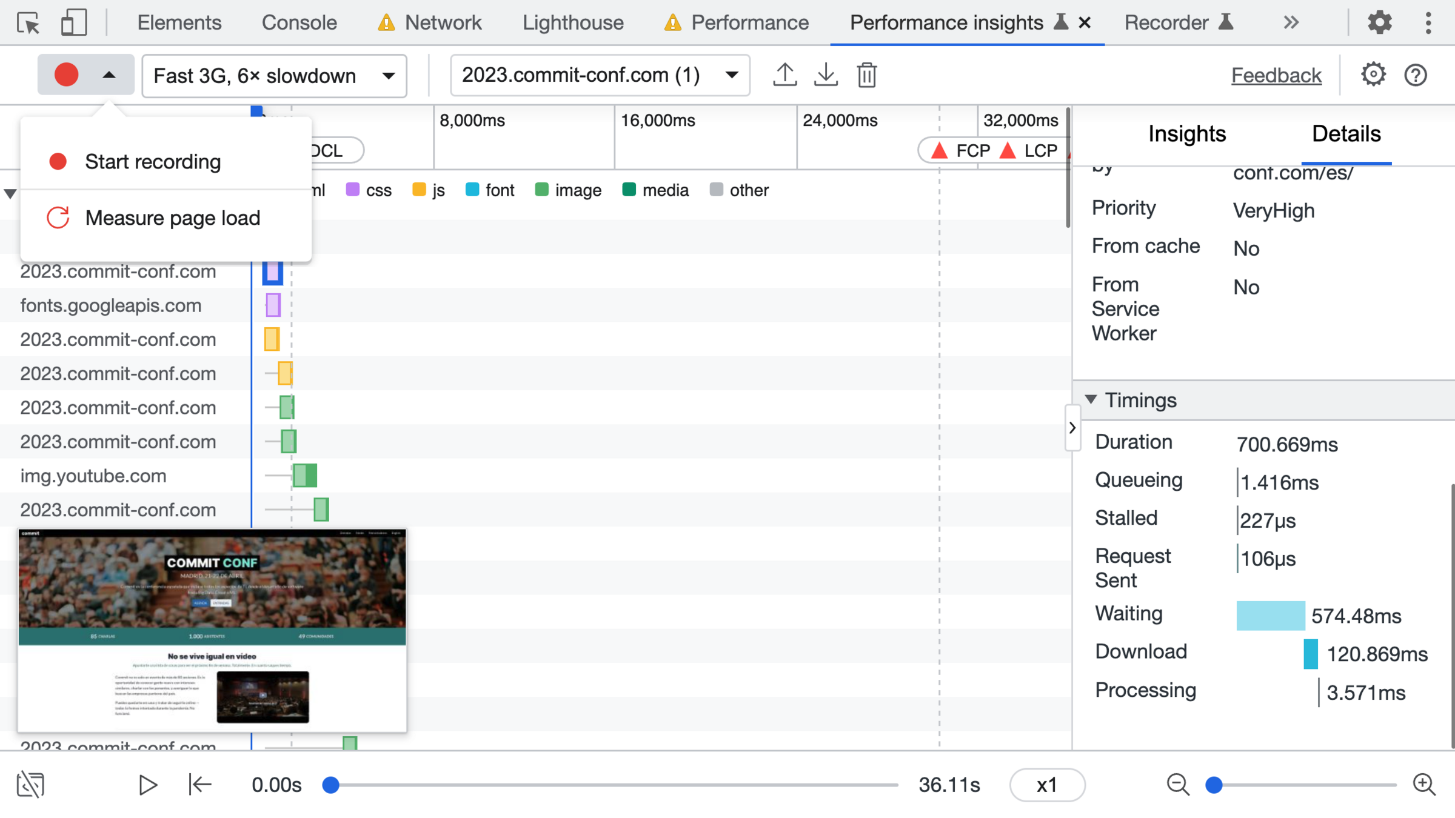Click the zoom level slider handle
1455x818 pixels.
click(1214, 785)
